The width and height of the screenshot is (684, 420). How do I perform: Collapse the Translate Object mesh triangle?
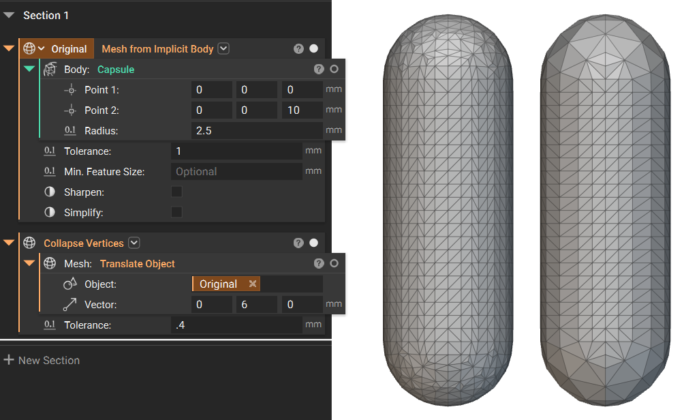point(29,262)
